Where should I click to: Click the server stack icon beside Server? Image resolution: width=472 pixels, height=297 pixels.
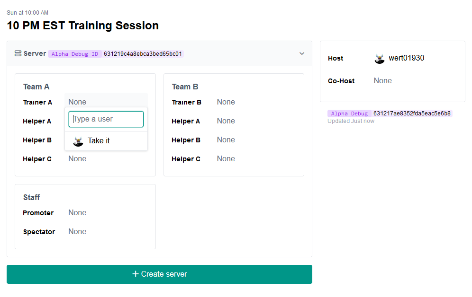18,53
